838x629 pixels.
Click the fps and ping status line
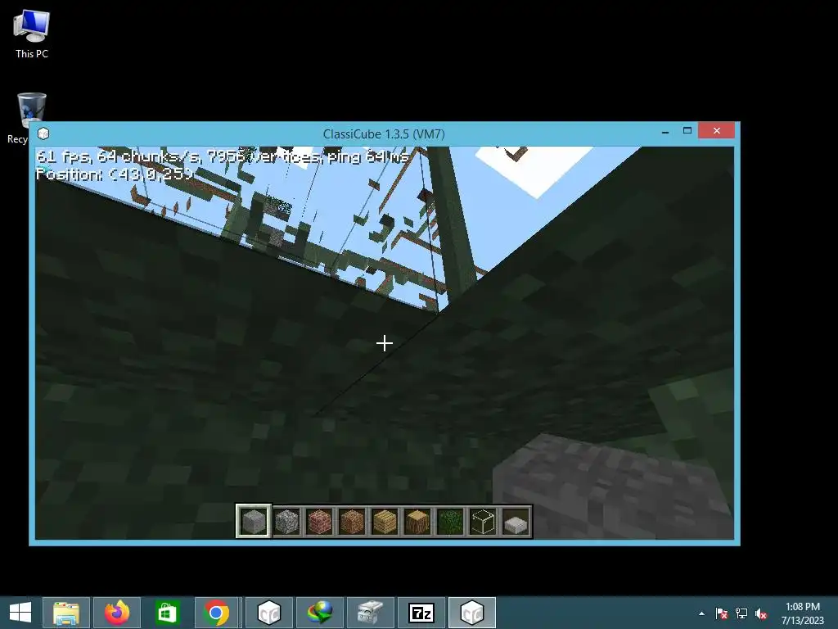point(223,156)
